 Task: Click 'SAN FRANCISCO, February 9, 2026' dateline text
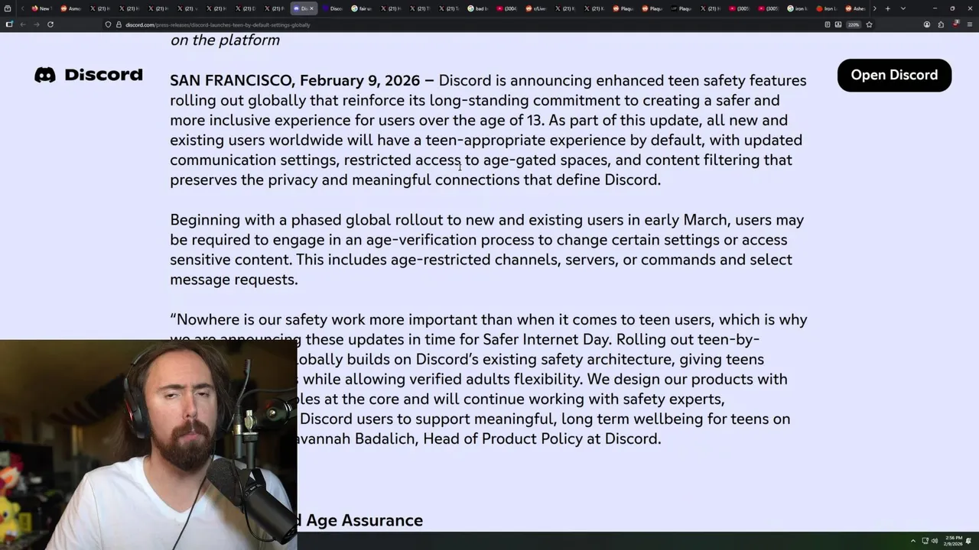tap(294, 80)
